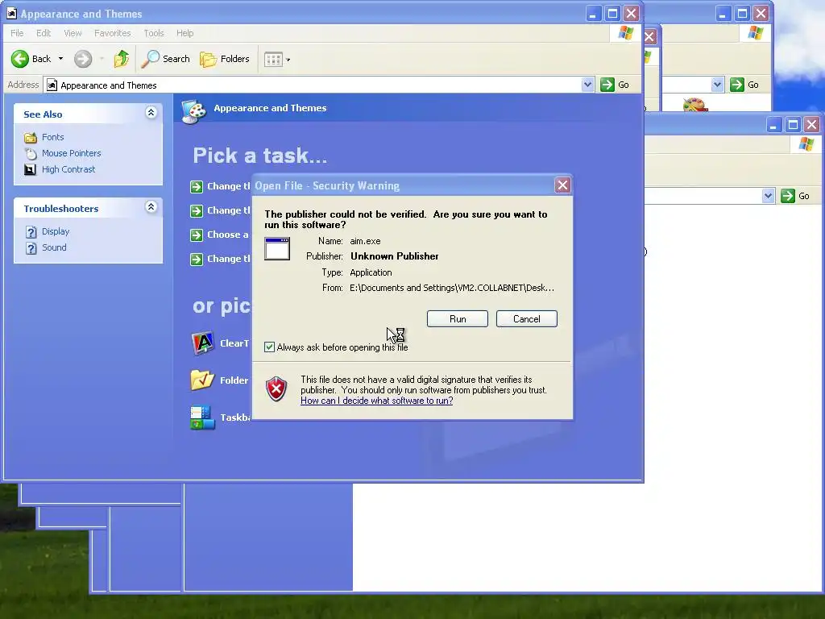The image size is (825, 619).
Task: Click the aim.exe file name text
Action: (365, 241)
